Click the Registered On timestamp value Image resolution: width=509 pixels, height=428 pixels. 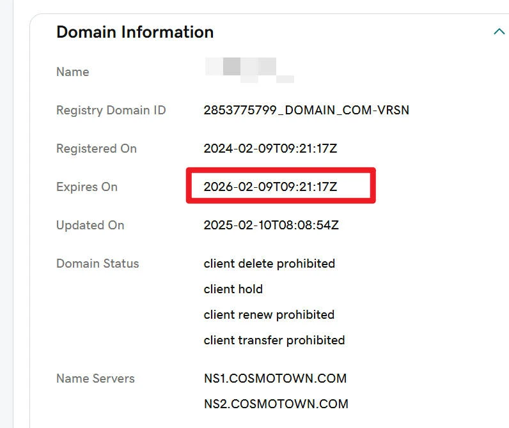(x=270, y=149)
